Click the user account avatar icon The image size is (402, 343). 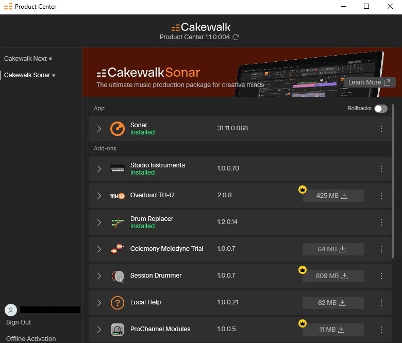pyautogui.click(x=10, y=310)
